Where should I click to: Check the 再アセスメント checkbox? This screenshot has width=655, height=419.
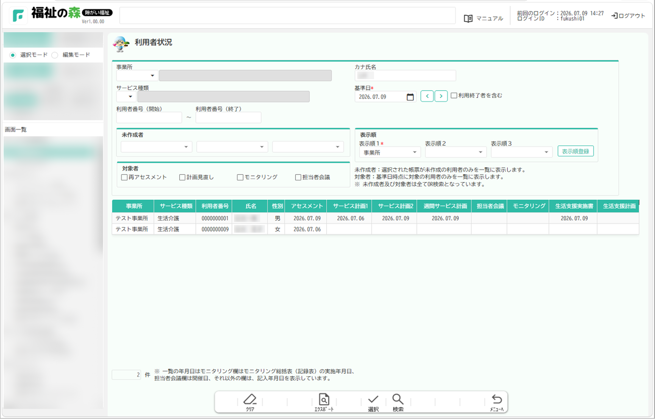tap(124, 177)
